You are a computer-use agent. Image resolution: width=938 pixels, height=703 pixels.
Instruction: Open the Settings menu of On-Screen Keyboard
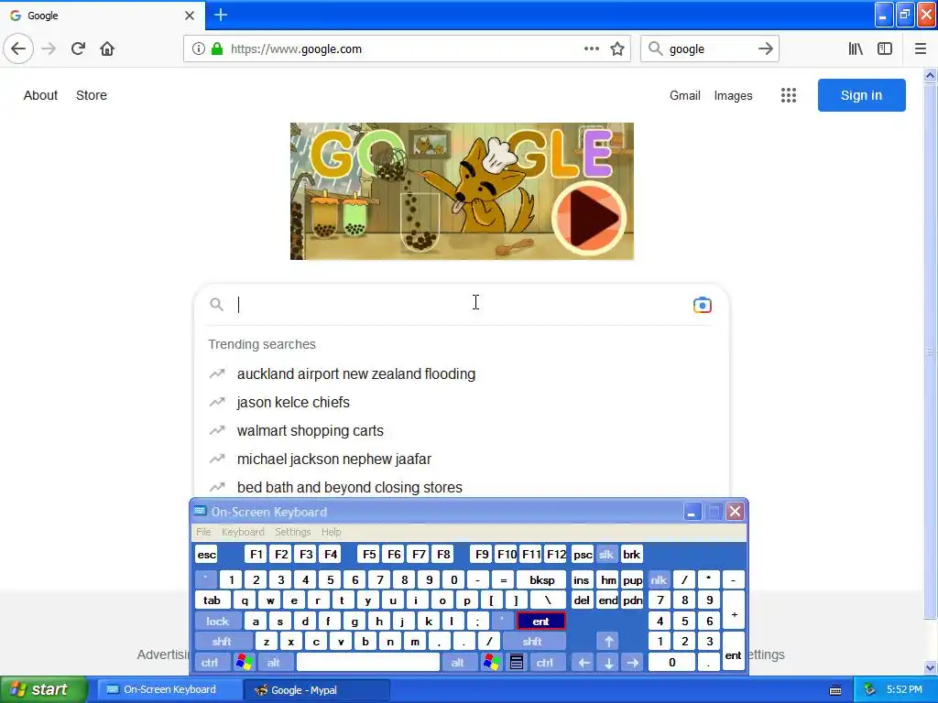click(x=293, y=532)
